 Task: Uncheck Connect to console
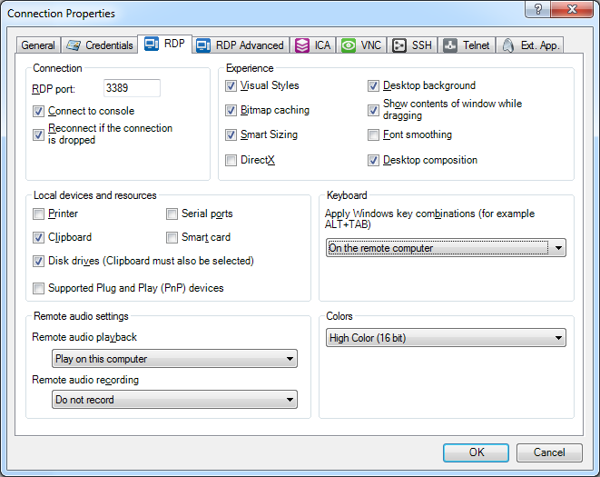pyautogui.click(x=38, y=112)
